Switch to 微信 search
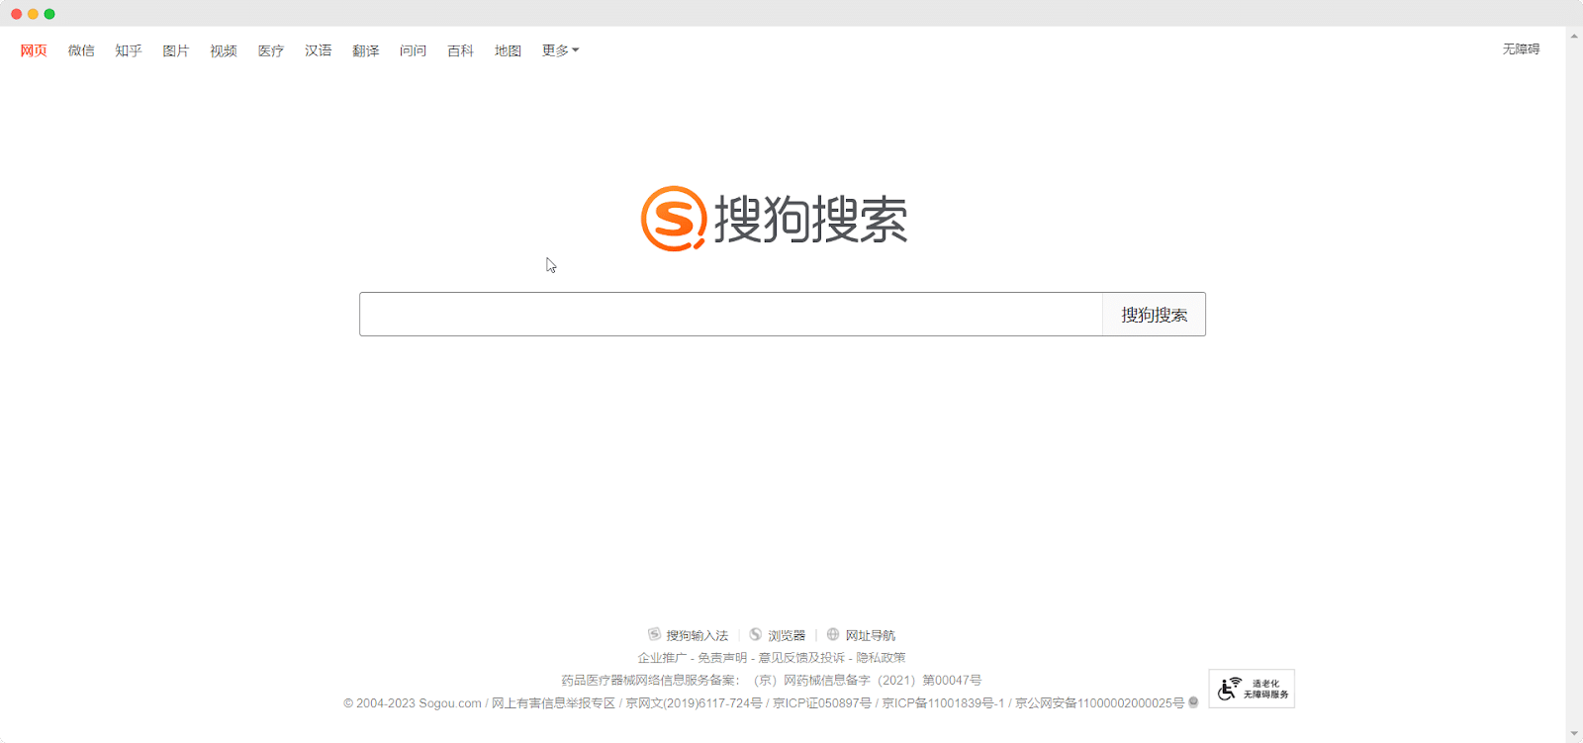The width and height of the screenshot is (1583, 743). (81, 50)
